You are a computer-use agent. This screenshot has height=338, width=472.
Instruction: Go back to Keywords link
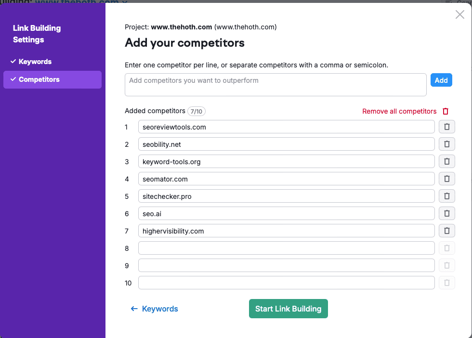click(x=155, y=309)
